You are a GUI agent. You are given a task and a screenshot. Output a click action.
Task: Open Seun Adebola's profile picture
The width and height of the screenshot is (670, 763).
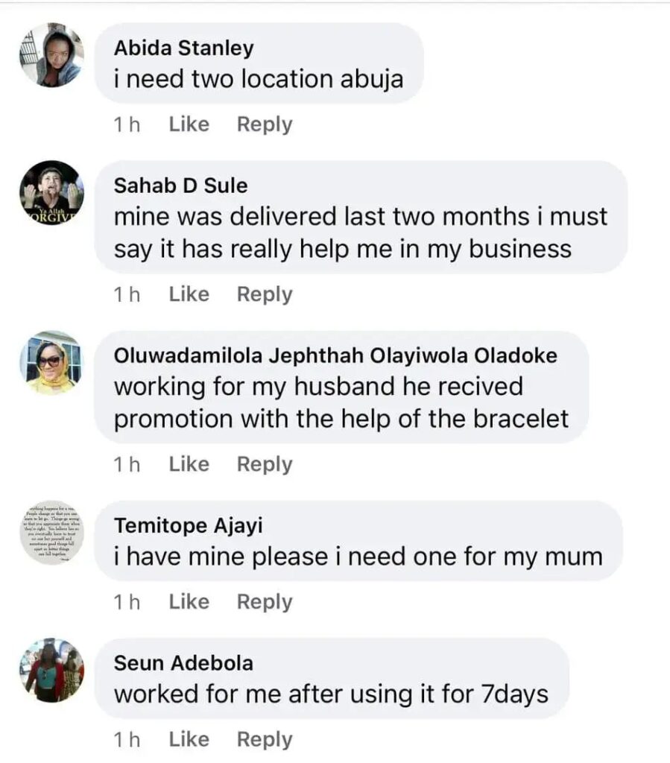[x=51, y=670]
